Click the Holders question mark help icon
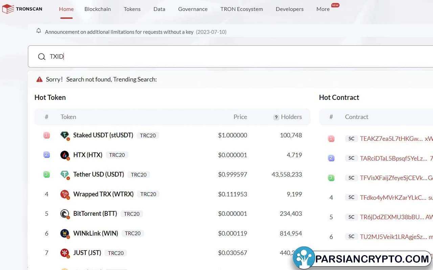 click(276, 117)
